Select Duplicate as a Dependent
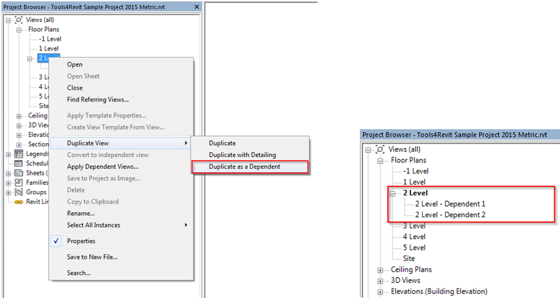 pyautogui.click(x=244, y=166)
